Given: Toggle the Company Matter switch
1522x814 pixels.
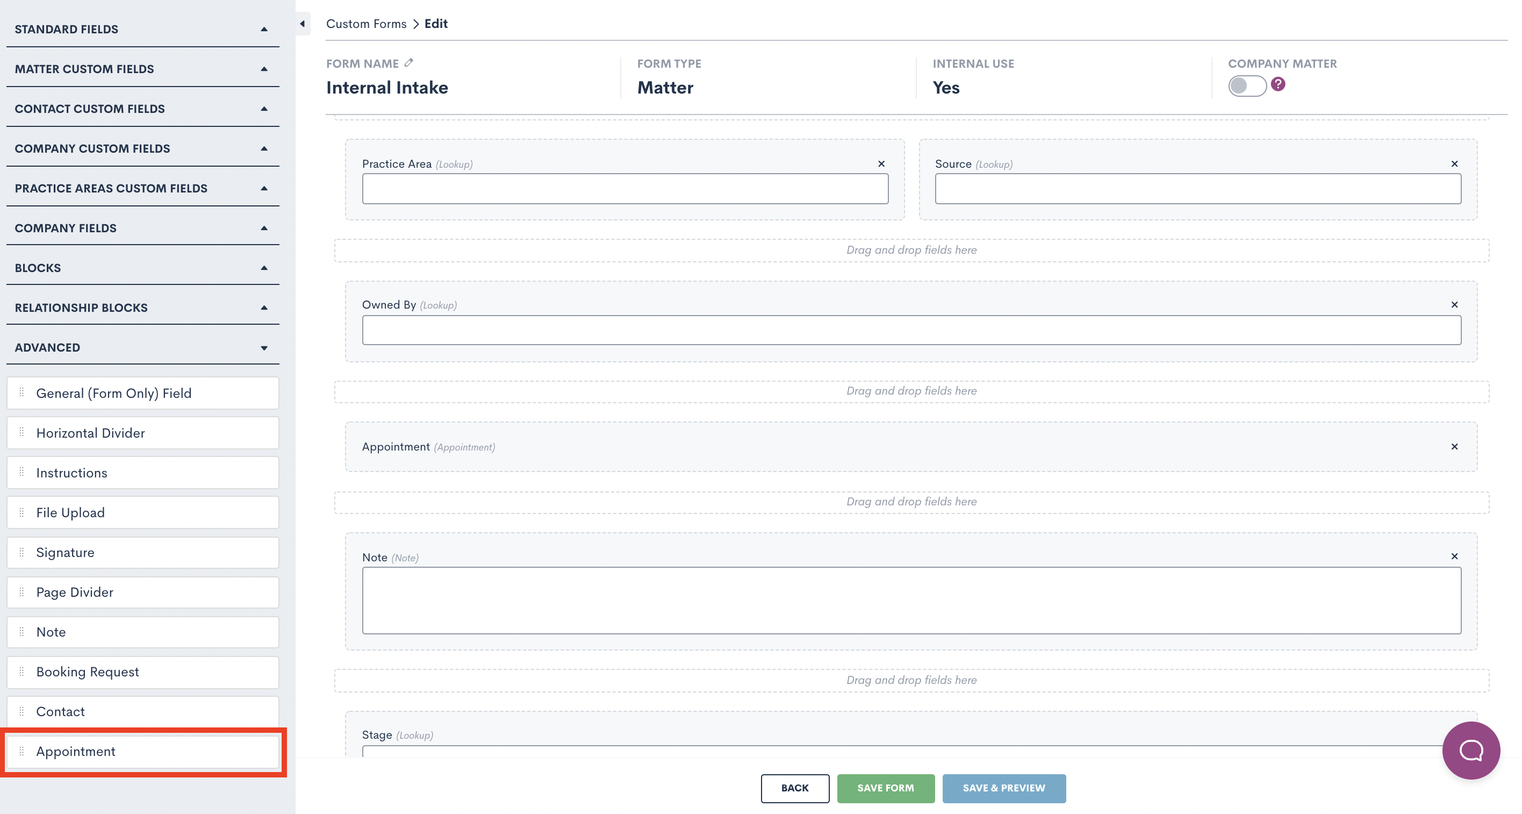Looking at the screenshot, I should click(x=1247, y=85).
